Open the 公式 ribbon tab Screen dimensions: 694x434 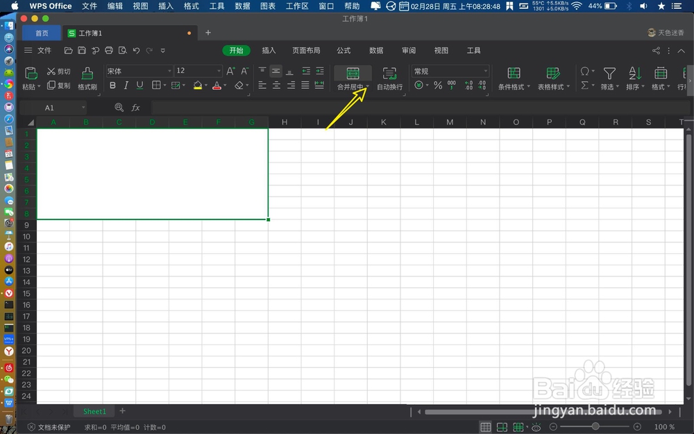pos(344,51)
